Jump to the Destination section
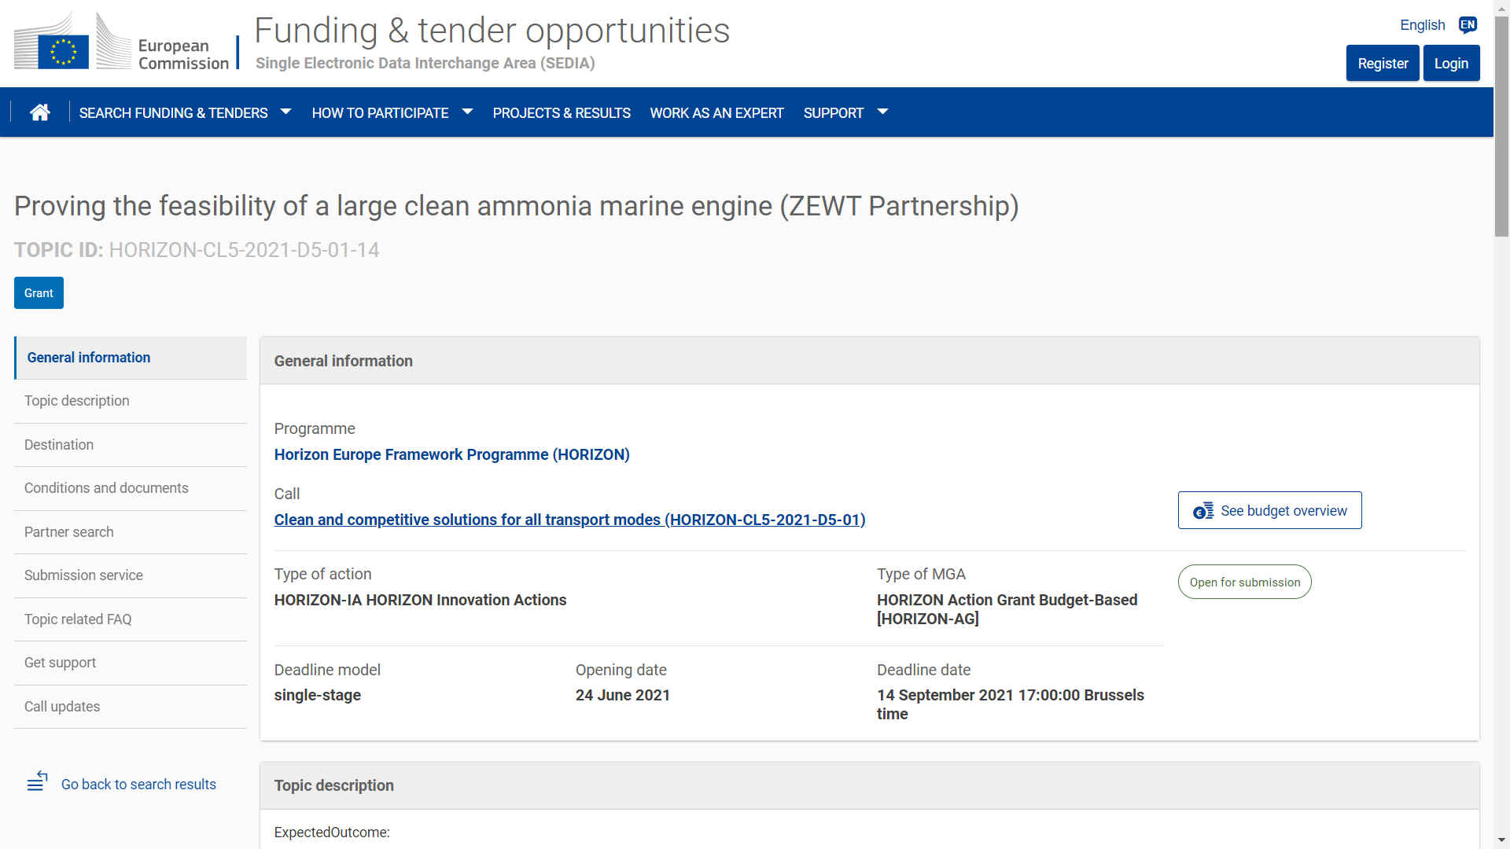Viewport: 1510px width, 849px height. 131,445
